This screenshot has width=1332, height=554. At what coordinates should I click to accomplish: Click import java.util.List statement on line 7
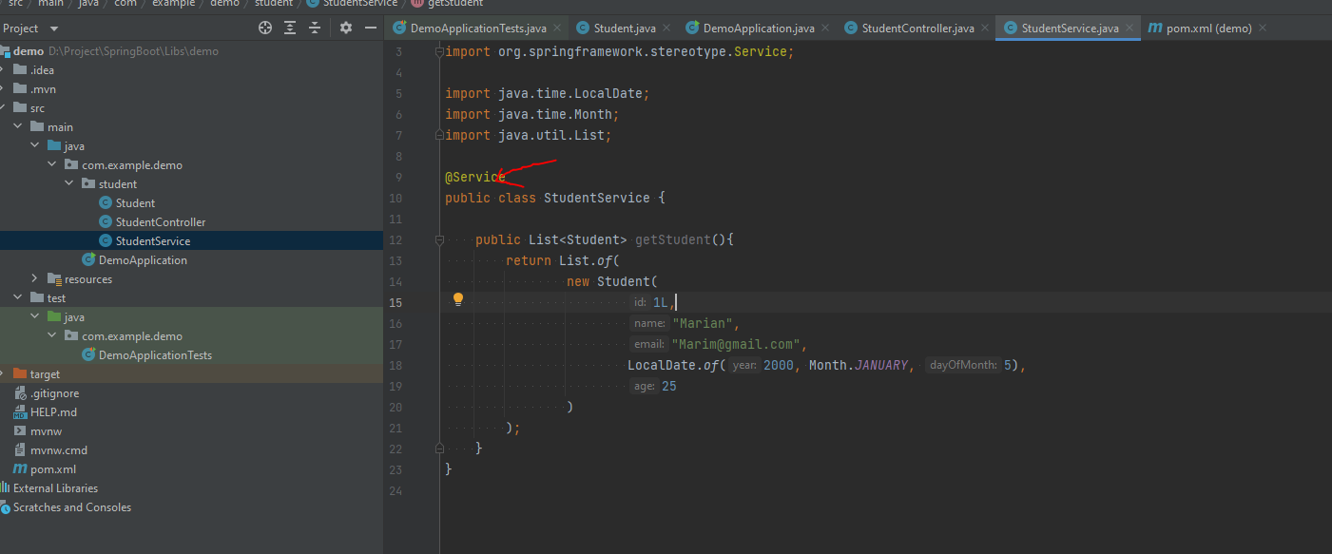[x=529, y=136]
